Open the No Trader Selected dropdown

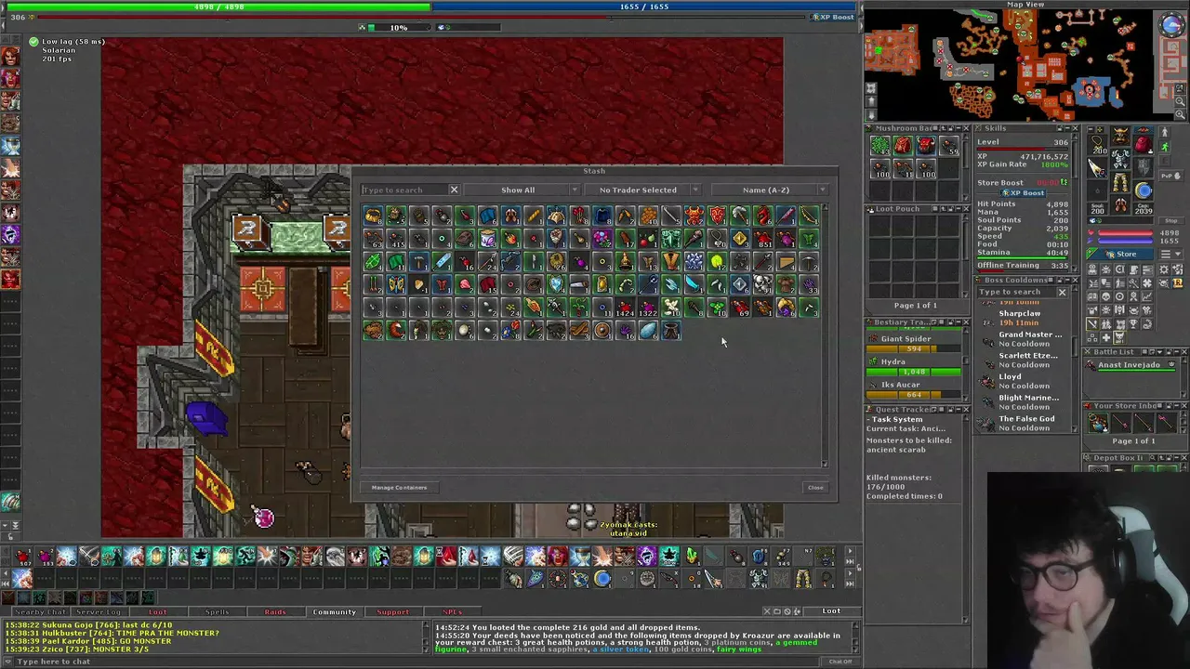point(644,190)
